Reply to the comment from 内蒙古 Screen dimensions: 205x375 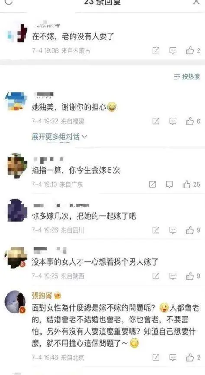click(173, 51)
